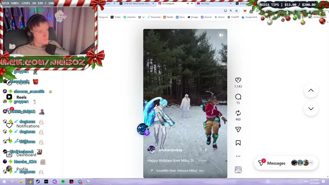Open the MetaMask fox extension
This screenshot has height=185, width=329.
click(245, 11)
